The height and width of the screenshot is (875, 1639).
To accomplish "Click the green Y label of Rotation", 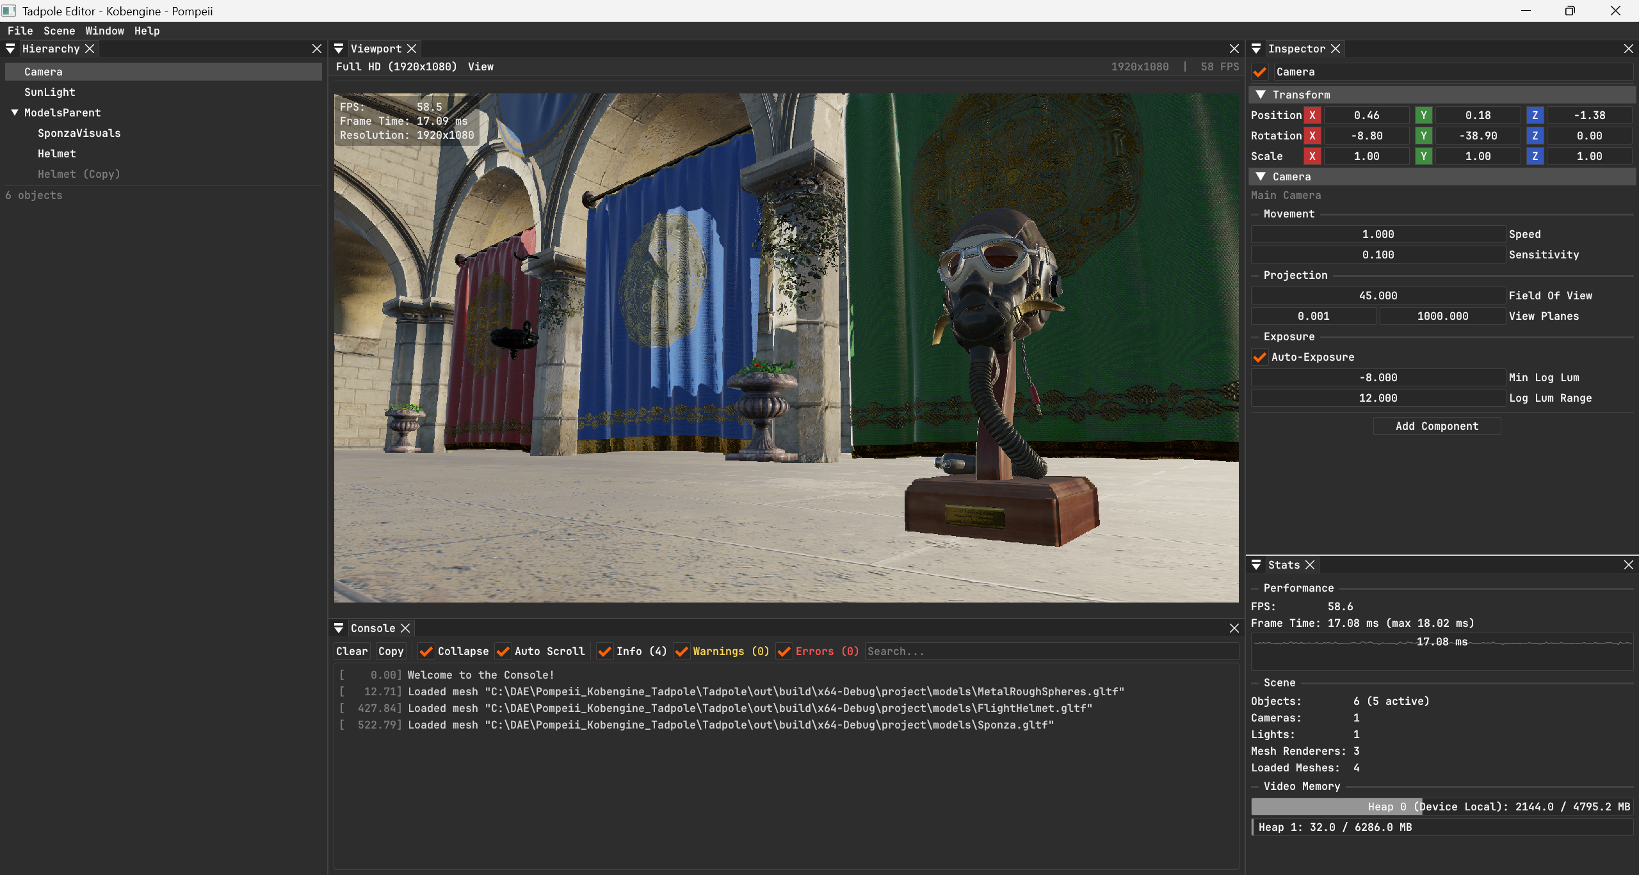I will (x=1424, y=136).
